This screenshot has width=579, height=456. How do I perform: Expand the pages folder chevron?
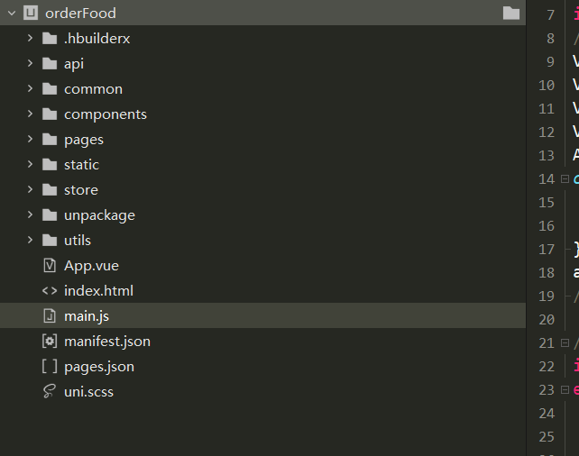(30, 139)
